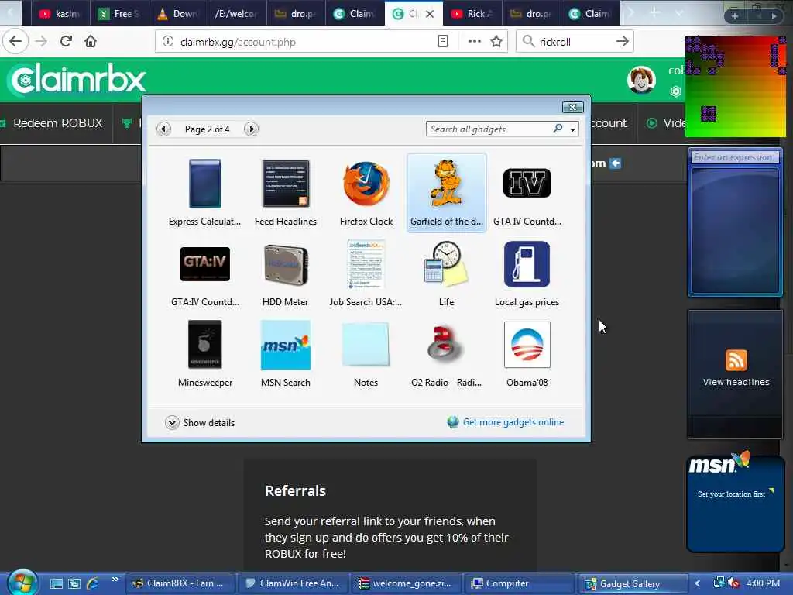
Task: Click the Enter an expression calculator field
Action: coord(733,157)
